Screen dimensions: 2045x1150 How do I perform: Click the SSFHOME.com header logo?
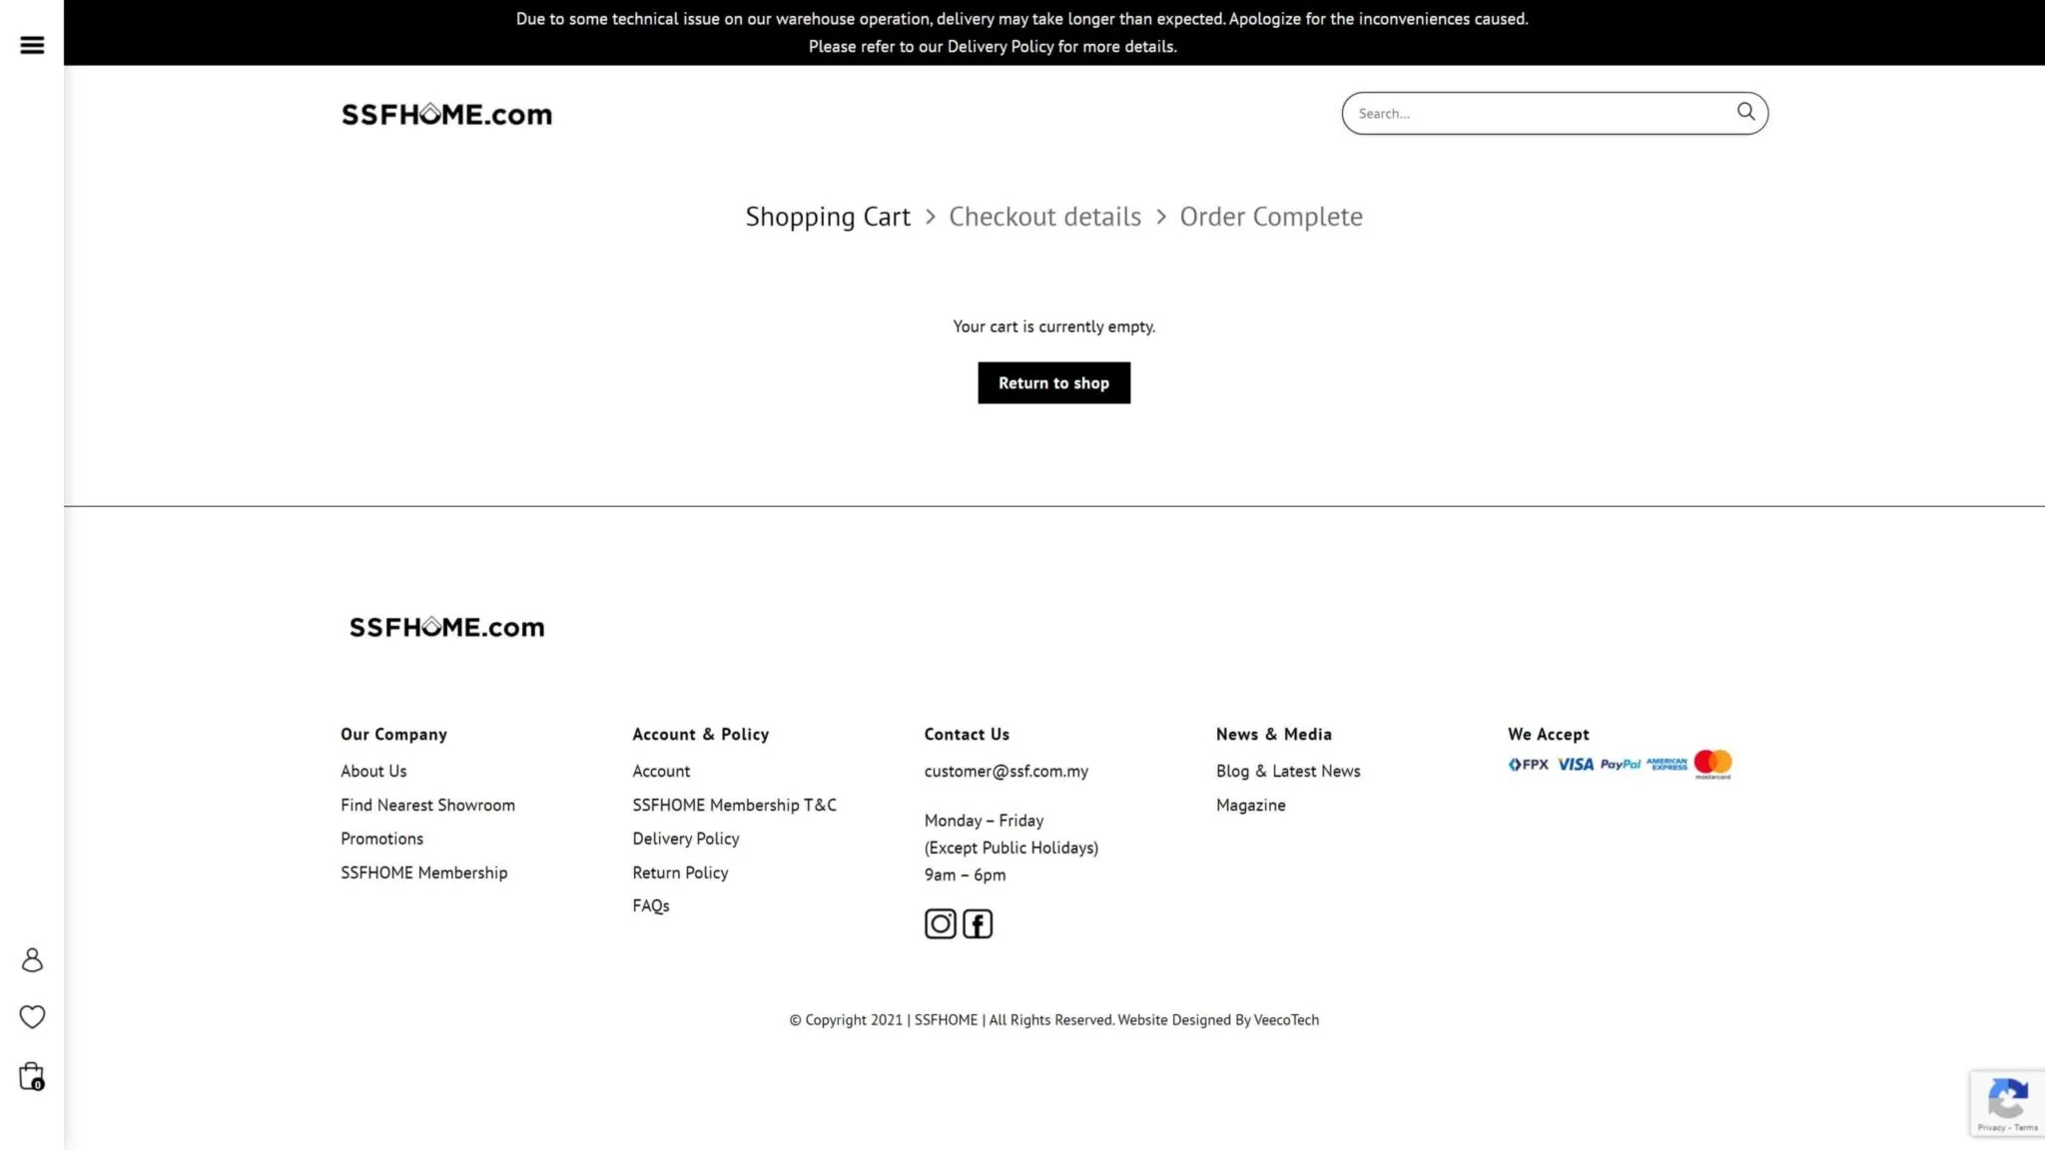[x=446, y=115]
